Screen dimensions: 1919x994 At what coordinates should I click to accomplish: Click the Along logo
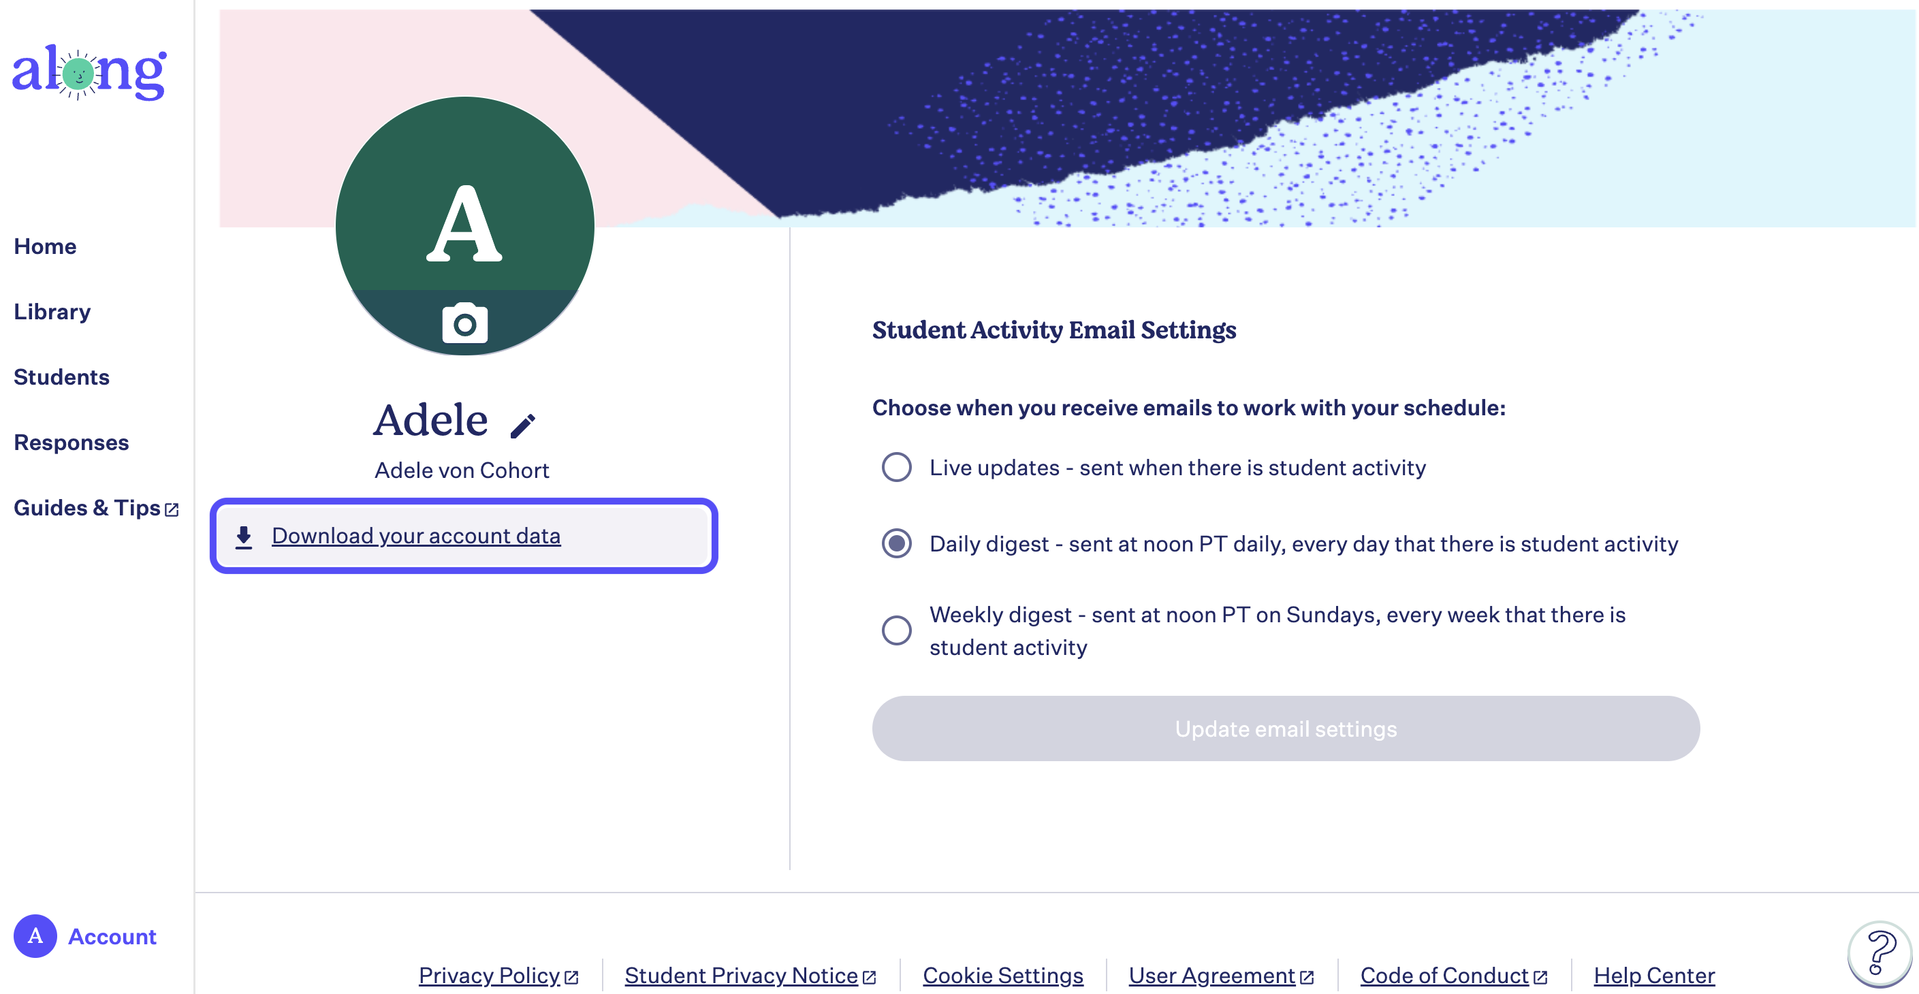coord(89,72)
